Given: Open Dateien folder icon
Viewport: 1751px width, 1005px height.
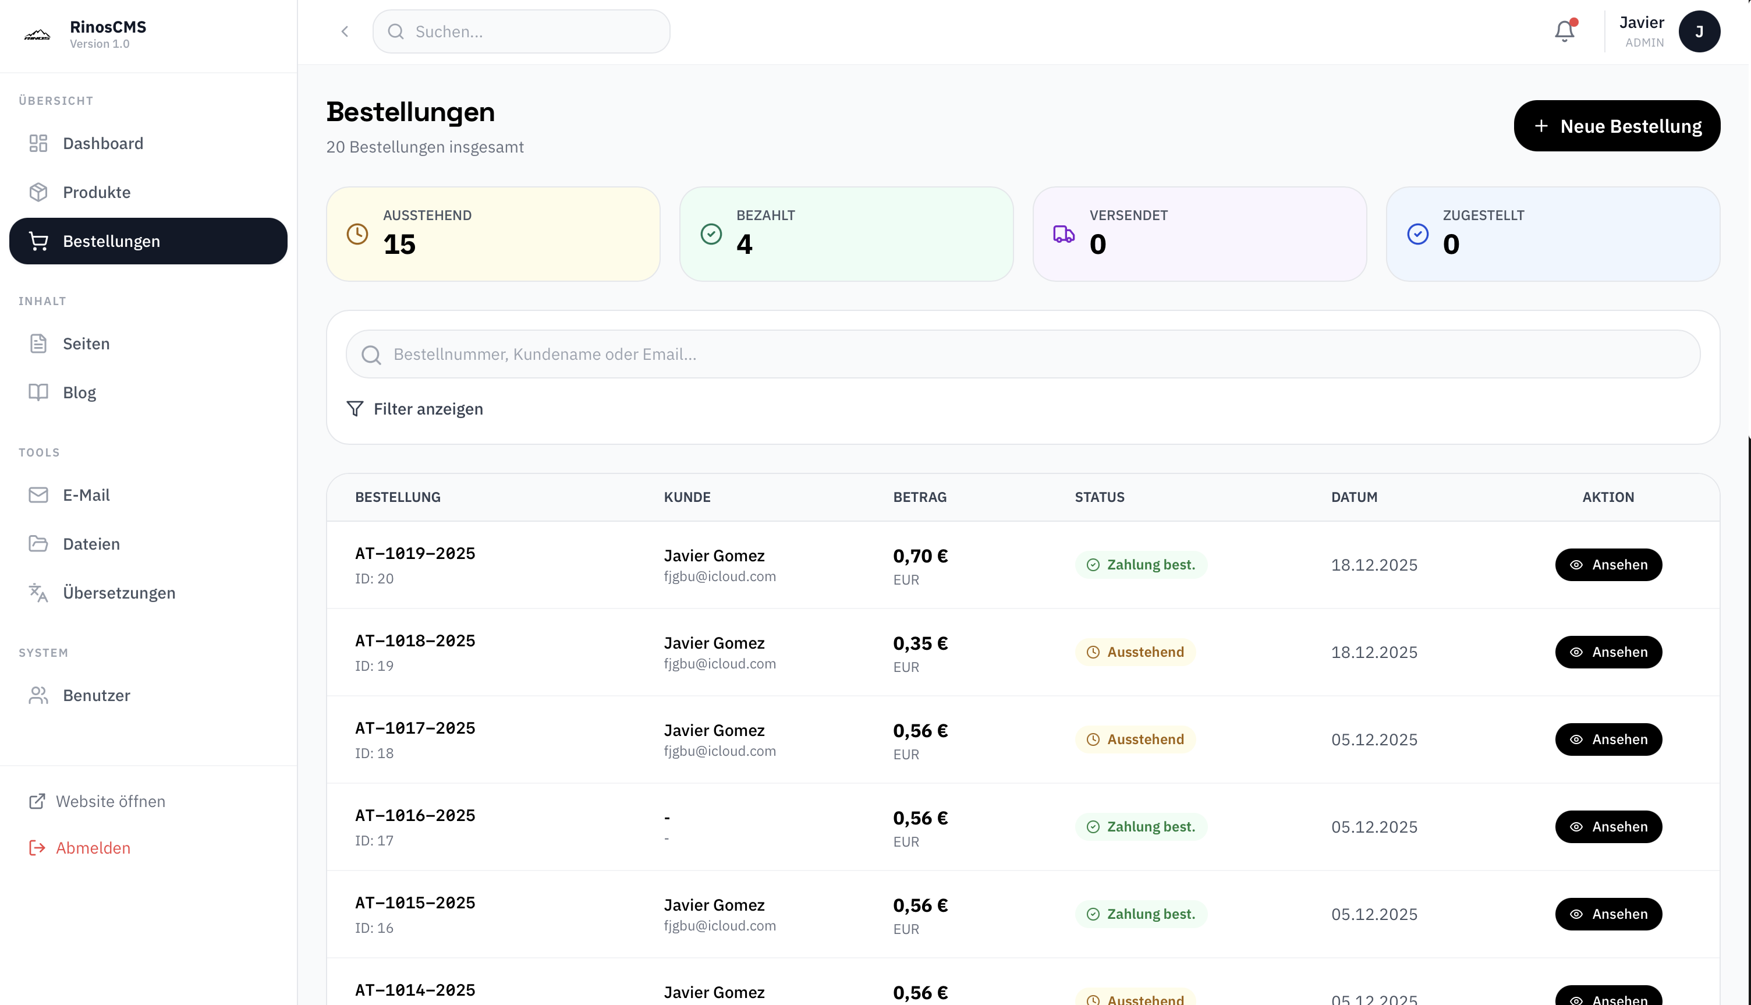Looking at the screenshot, I should 38,544.
